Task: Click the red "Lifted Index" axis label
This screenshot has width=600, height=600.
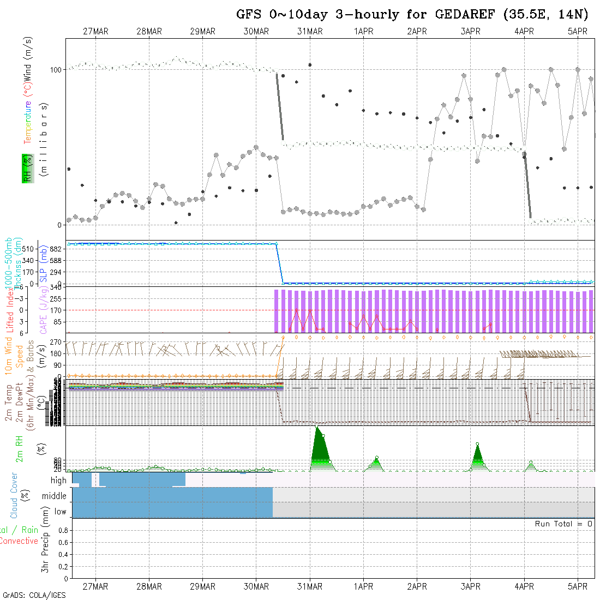Action: click(10, 310)
